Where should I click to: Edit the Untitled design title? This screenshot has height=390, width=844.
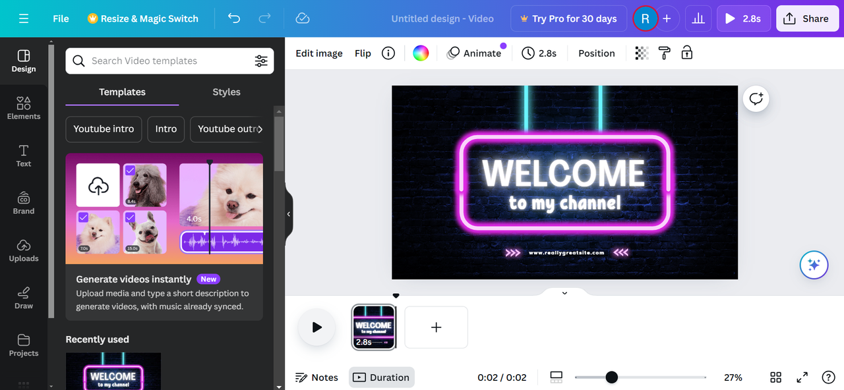442,18
